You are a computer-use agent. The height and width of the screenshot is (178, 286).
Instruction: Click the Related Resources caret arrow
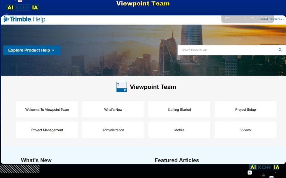(x=284, y=19)
